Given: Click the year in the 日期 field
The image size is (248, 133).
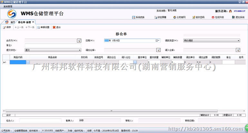Looking at the screenshot, I should click(106, 41).
